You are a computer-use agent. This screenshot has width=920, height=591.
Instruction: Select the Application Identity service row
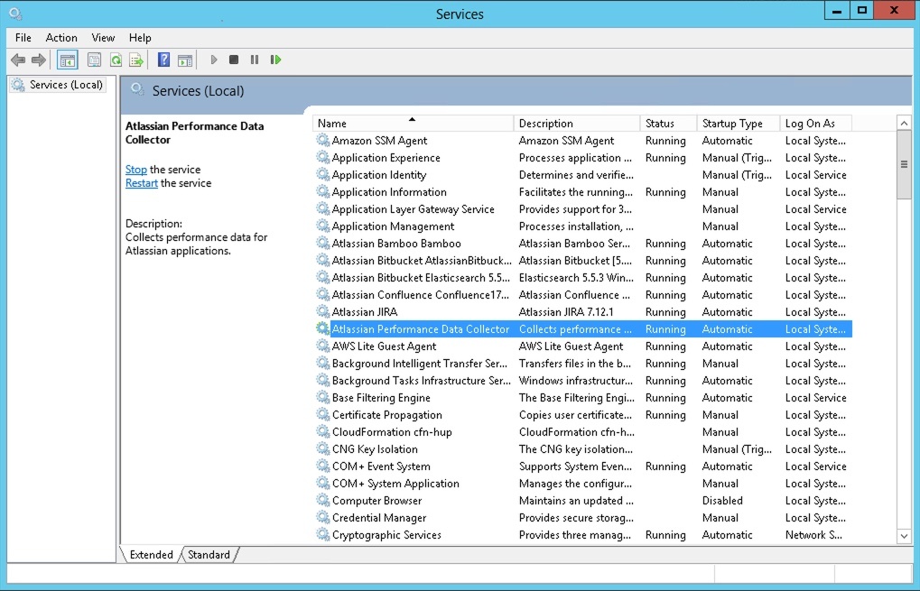[583, 175]
